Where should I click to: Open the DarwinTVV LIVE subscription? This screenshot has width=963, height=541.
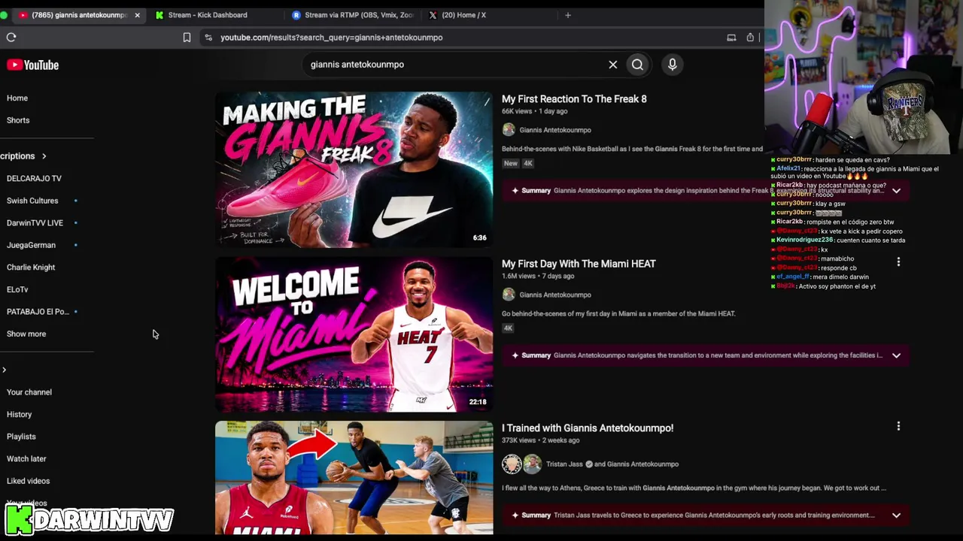tap(35, 223)
